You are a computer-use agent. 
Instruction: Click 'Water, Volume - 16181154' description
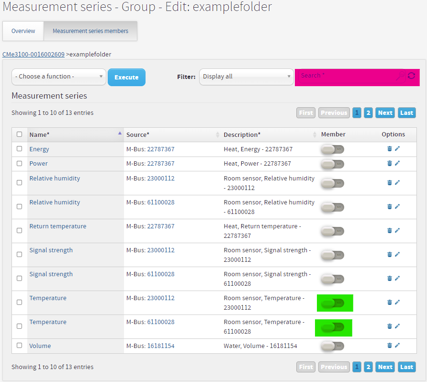click(260, 346)
